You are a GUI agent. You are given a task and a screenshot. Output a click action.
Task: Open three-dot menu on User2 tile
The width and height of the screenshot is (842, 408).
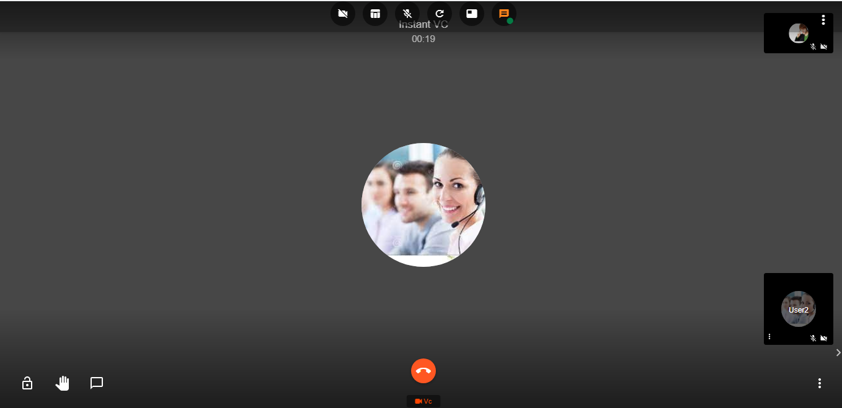[769, 337]
